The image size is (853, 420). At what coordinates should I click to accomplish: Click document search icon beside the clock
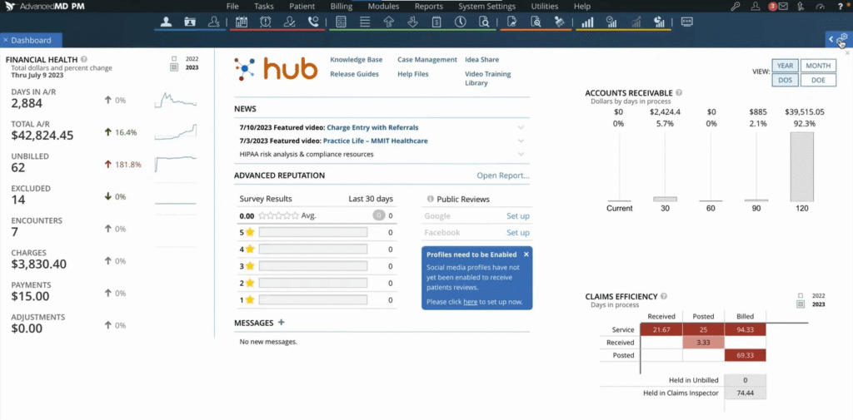click(484, 22)
